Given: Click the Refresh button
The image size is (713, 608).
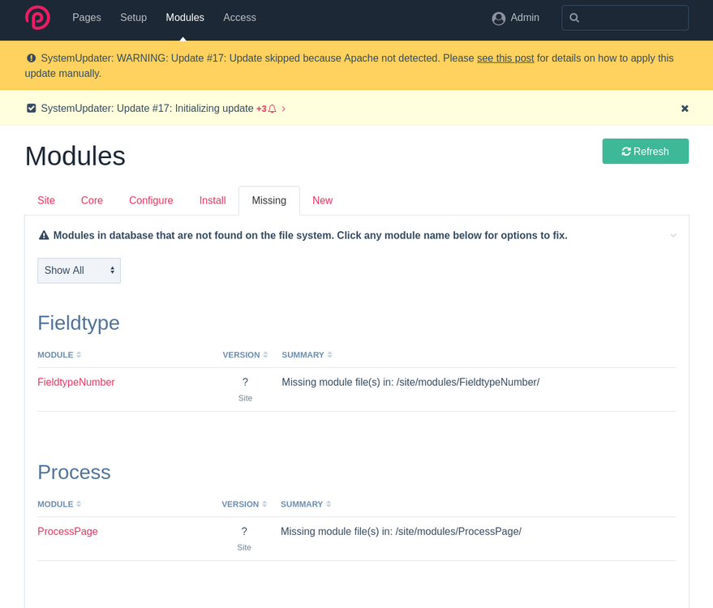Looking at the screenshot, I should click(x=645, y=152).
